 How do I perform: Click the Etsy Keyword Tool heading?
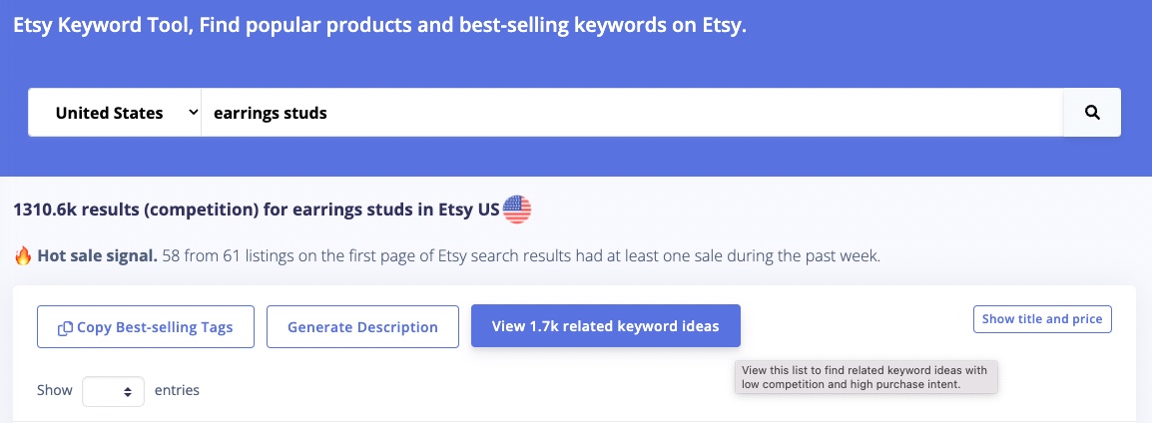click(x=379, y=26)
